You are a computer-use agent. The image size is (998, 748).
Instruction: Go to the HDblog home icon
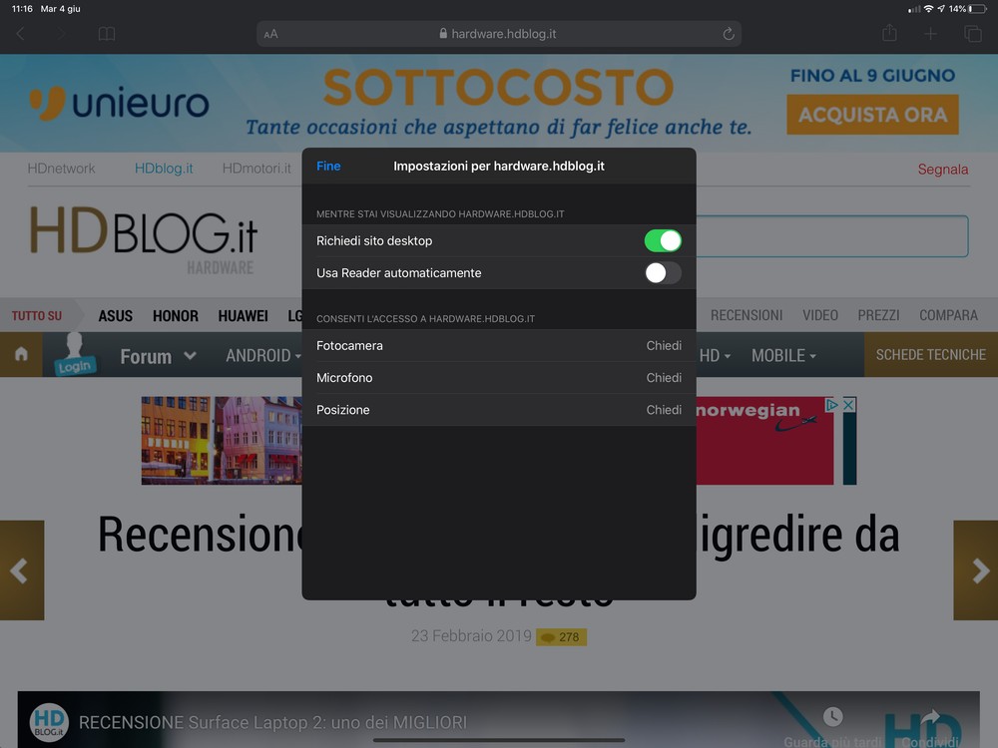click(21, 354)
